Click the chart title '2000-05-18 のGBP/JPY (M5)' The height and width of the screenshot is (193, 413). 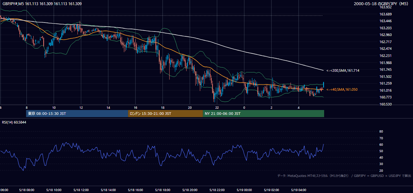(x=381, y=4)
